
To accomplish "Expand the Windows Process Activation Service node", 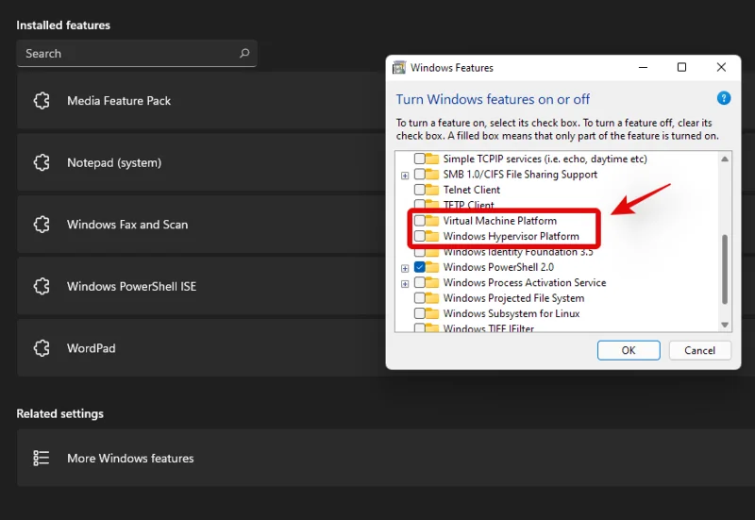I will [x=405, y=283].
